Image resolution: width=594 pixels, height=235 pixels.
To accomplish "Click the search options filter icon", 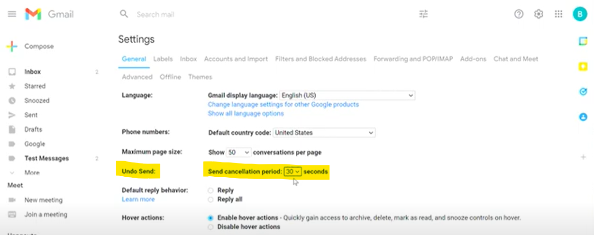I will (423, 14).
